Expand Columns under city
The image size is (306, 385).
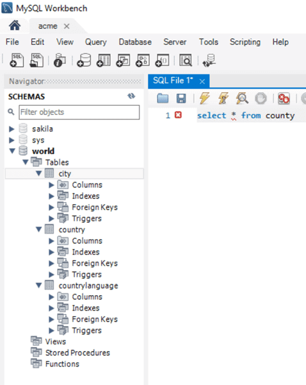click(51, 185)
